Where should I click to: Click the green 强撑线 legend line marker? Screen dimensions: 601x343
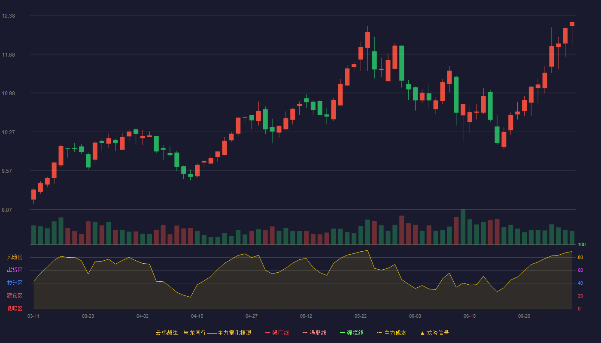tap(343, 333)
